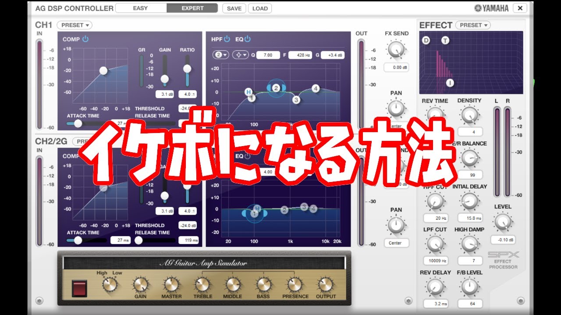This screenshot has height=315, width=561.
Task: Toggle the CH1 EQ power switch
Action: pyautogui.click(x=248, y=39)
